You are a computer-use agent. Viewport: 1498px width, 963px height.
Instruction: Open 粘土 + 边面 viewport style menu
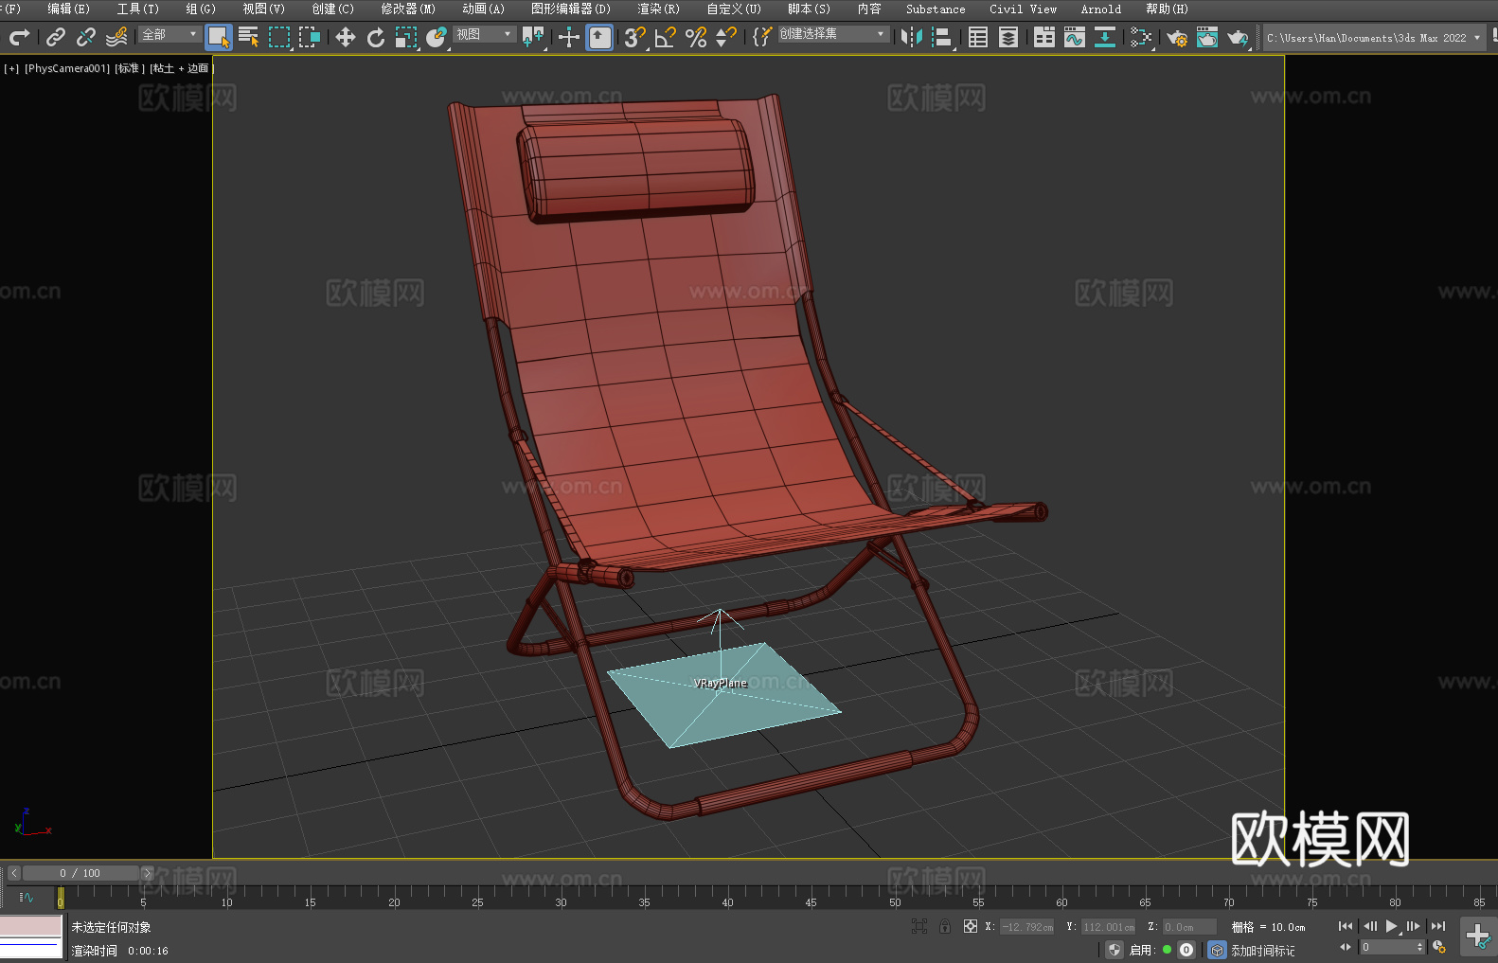click(182, 68)
